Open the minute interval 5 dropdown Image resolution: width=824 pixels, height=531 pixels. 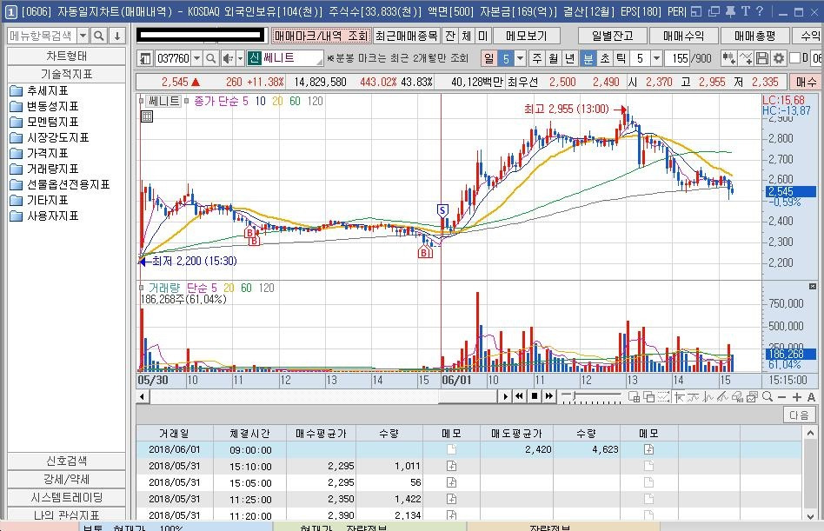click(656, 58)
